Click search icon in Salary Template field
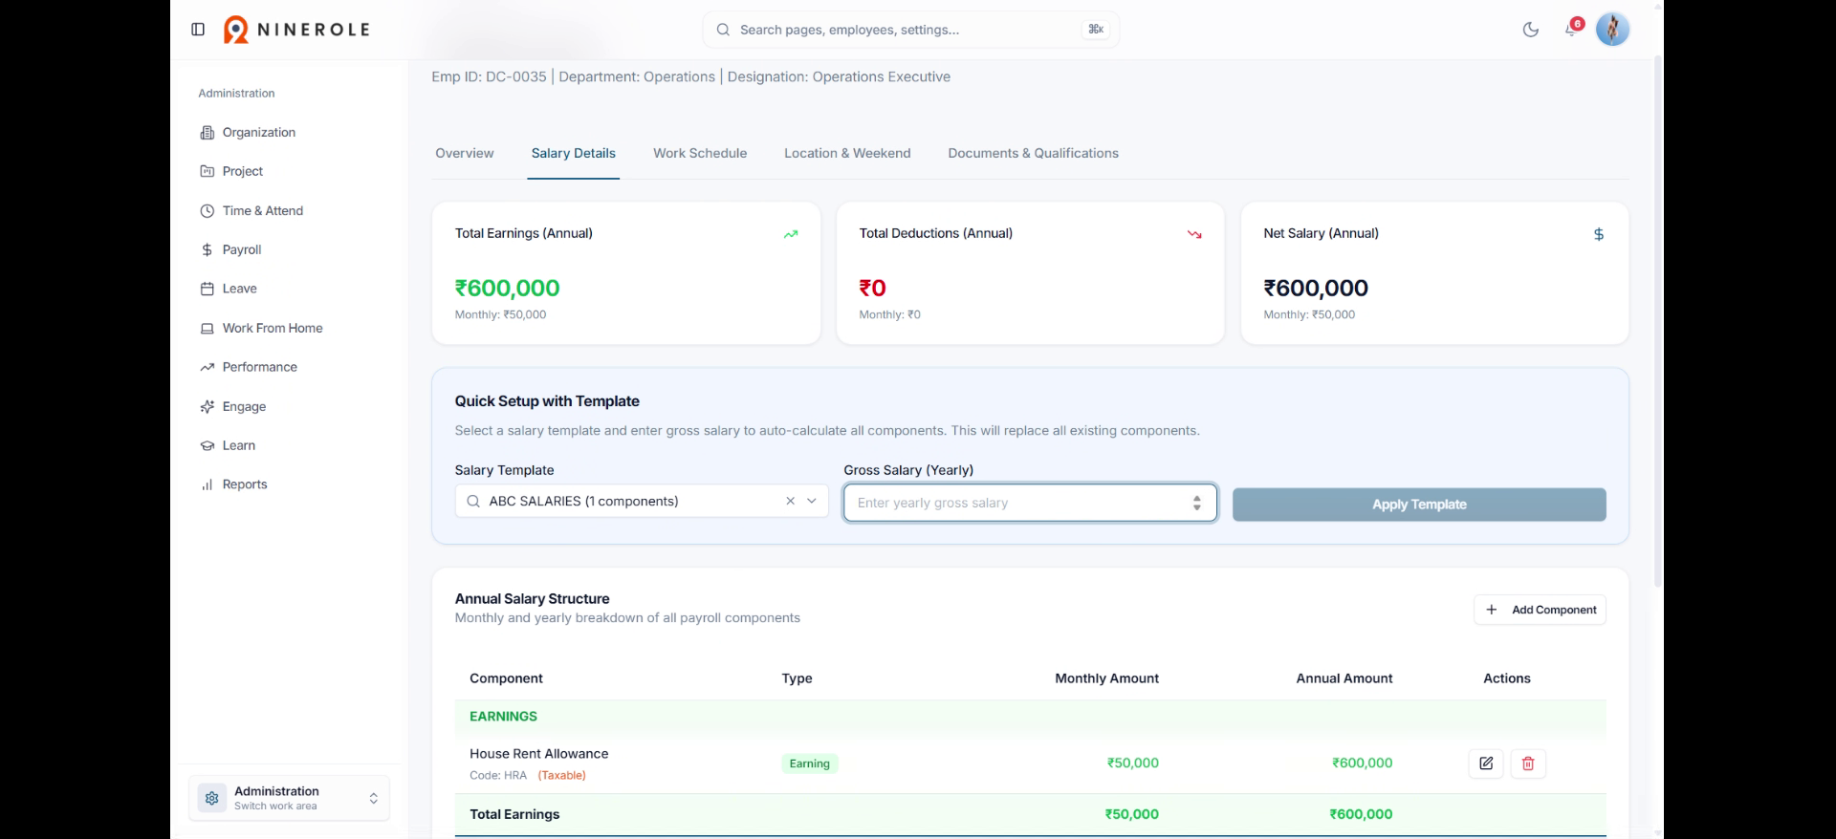The width and height of the screenshot is (1836, 839). coord(473,501)
